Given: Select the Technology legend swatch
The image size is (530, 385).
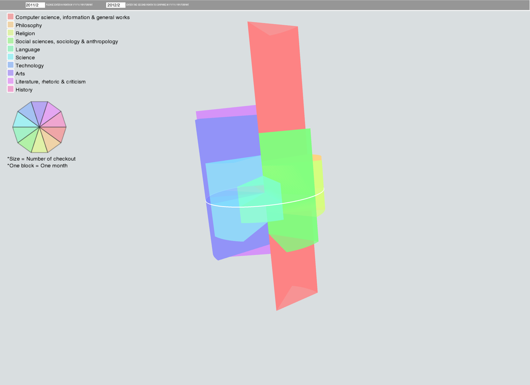Looking at the screenshot, I should coord(10,65).
